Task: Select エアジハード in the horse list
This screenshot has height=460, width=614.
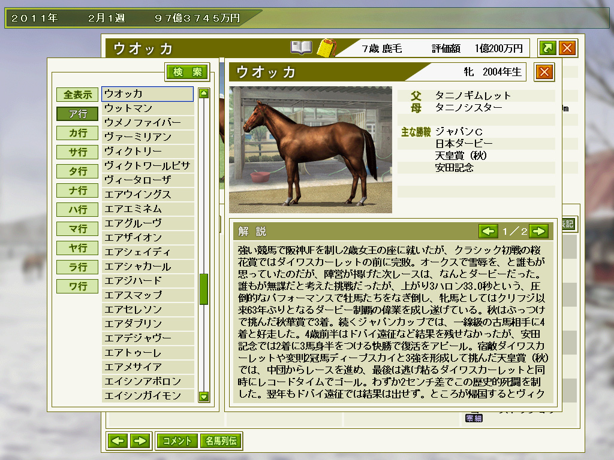Action: tap(148, 281)
